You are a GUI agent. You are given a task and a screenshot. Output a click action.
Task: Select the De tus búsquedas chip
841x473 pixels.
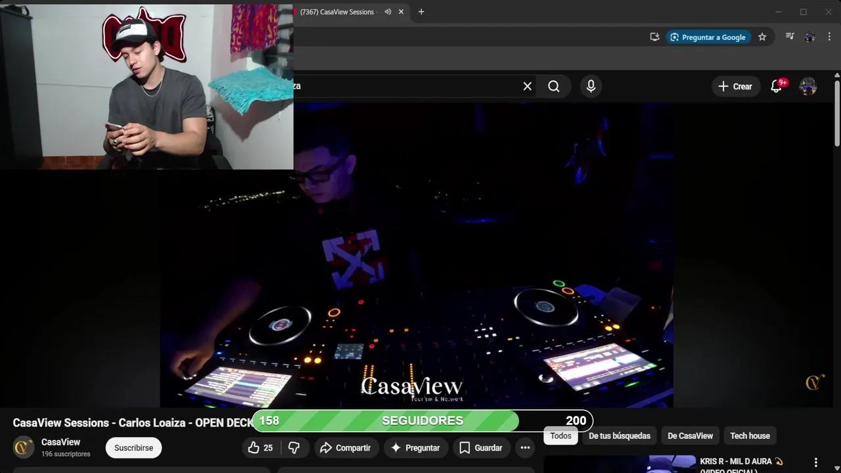tap(620, 436)
